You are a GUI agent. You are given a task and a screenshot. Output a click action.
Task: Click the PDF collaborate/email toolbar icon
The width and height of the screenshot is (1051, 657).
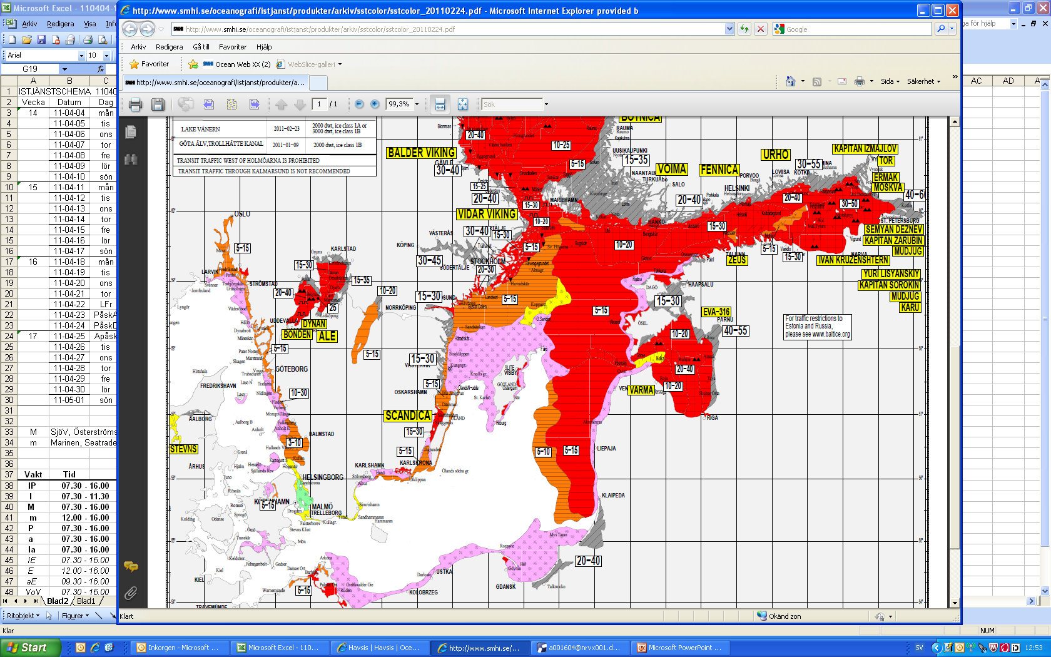pyautogui.click(x=186, y=104)
